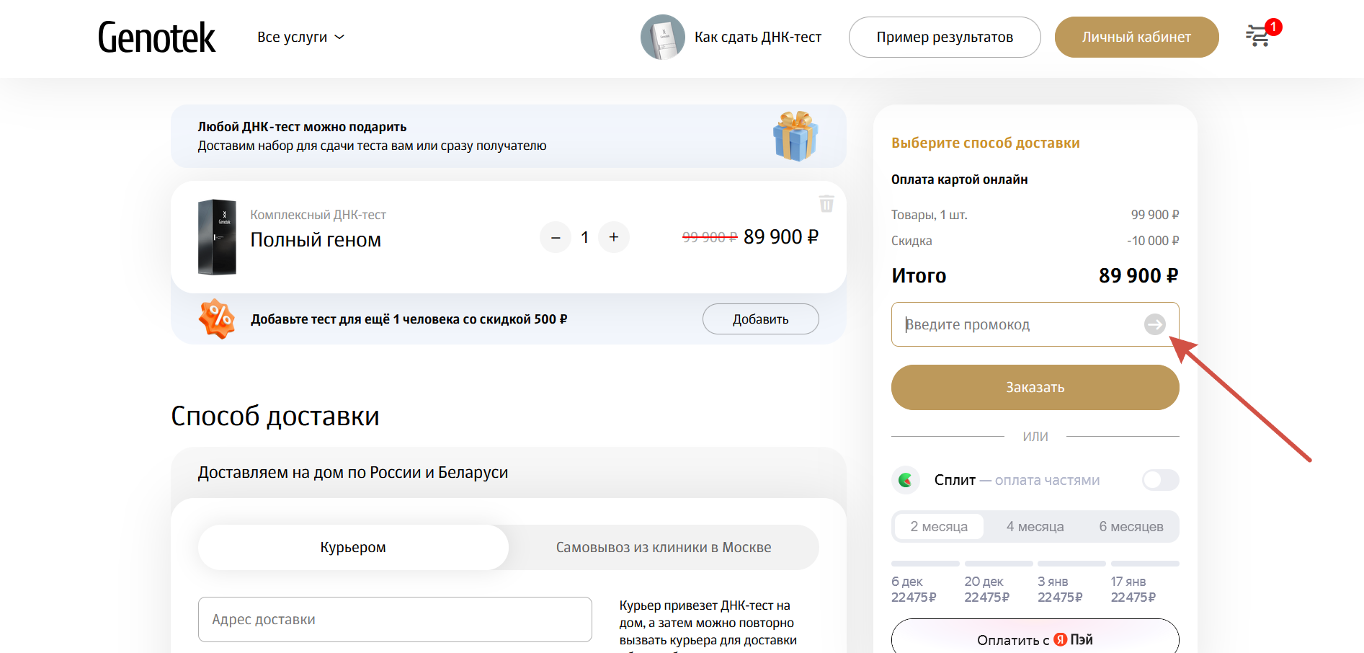Expand the Все услуги dropdown
Image resolution: width=1364 pixels, height=653 pixels.
(301, 37)
